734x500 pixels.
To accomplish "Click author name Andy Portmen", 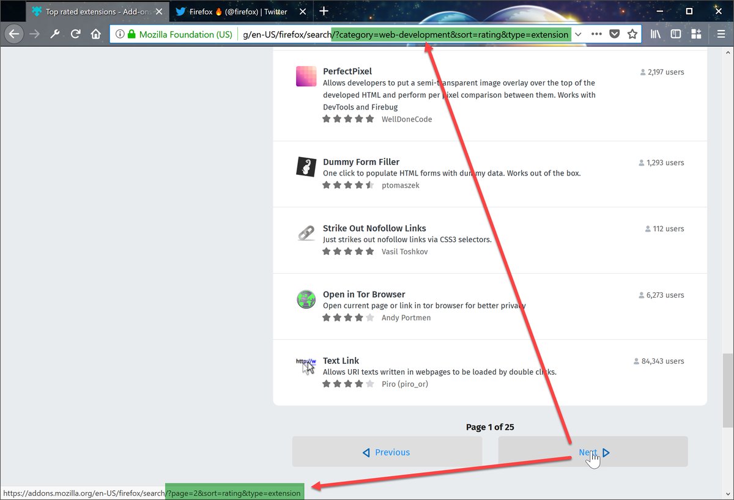I will [x=406, y=318].
